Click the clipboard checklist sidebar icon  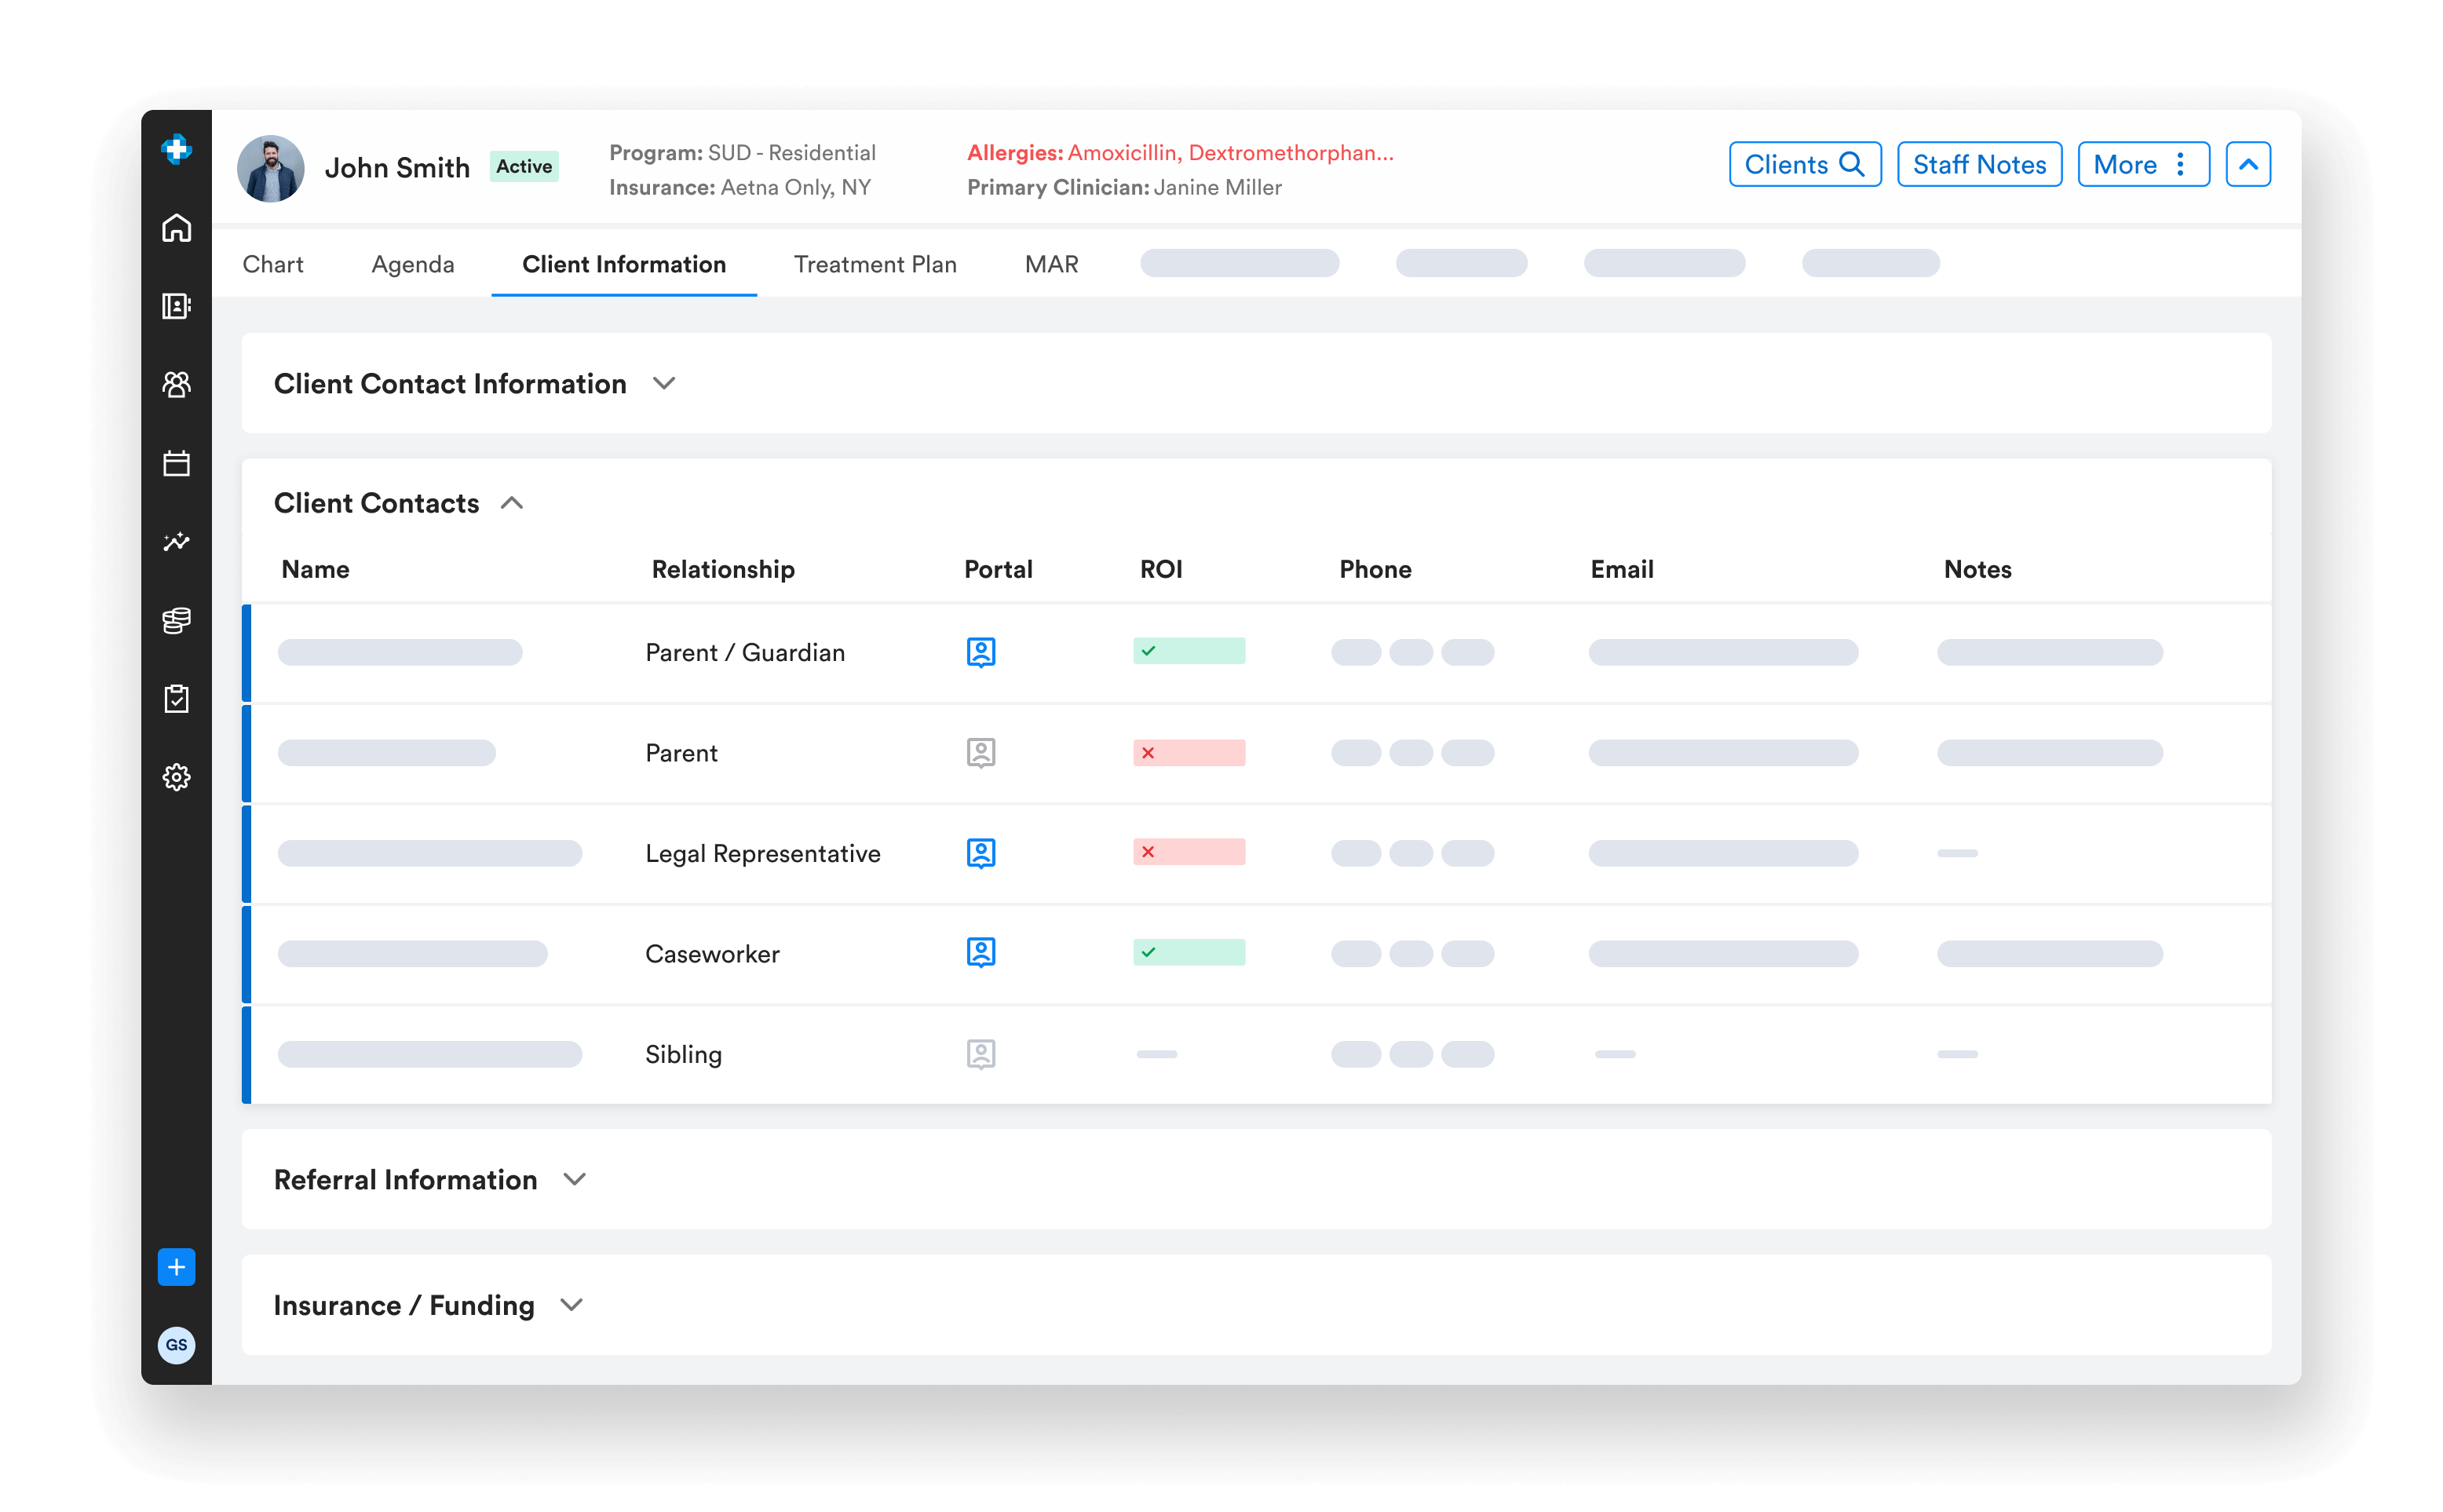coord(176,698)
